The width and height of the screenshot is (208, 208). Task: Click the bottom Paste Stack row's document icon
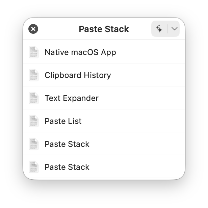[x=34, y=167]
